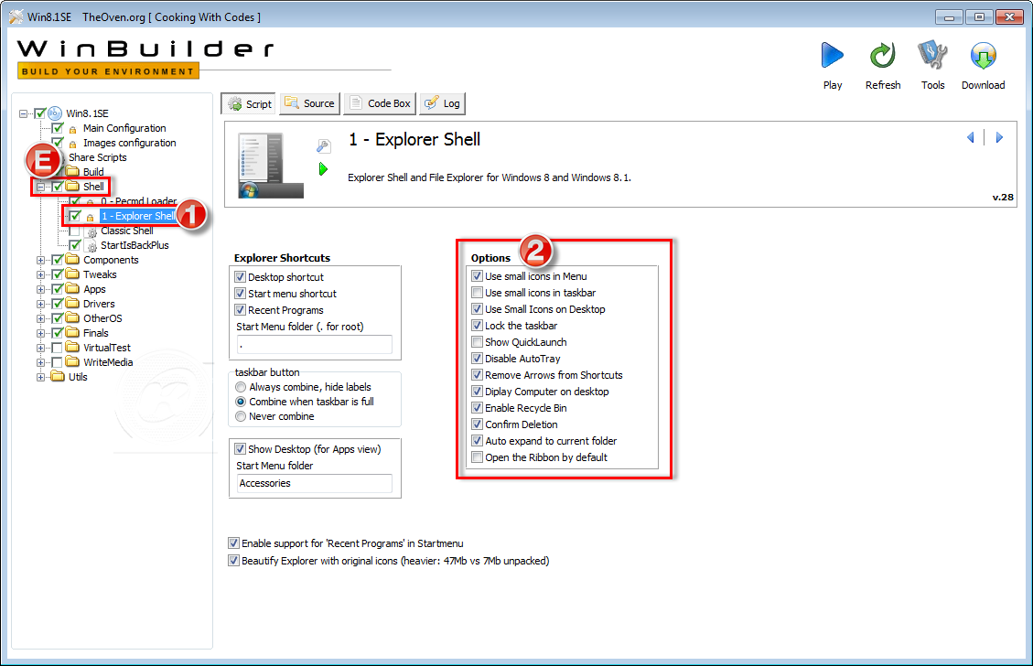
Task: Select Always combine, hide labels radio
Action: tap(242, 387)
